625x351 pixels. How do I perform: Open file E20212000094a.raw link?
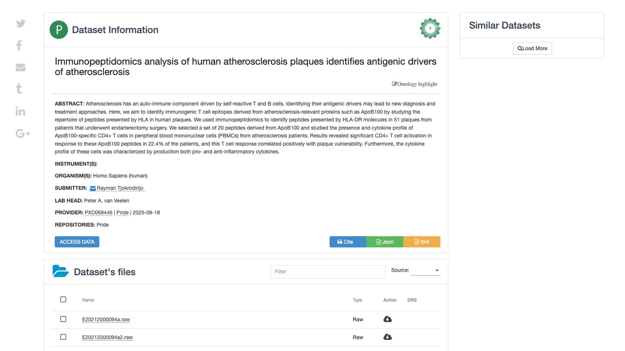tap(106, 319)
